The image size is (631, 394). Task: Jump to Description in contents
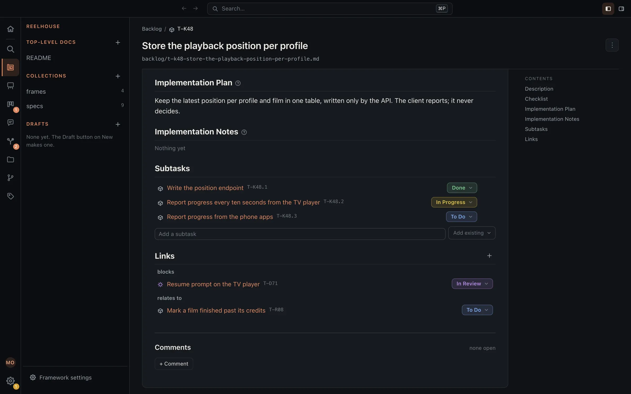(539, 89)
